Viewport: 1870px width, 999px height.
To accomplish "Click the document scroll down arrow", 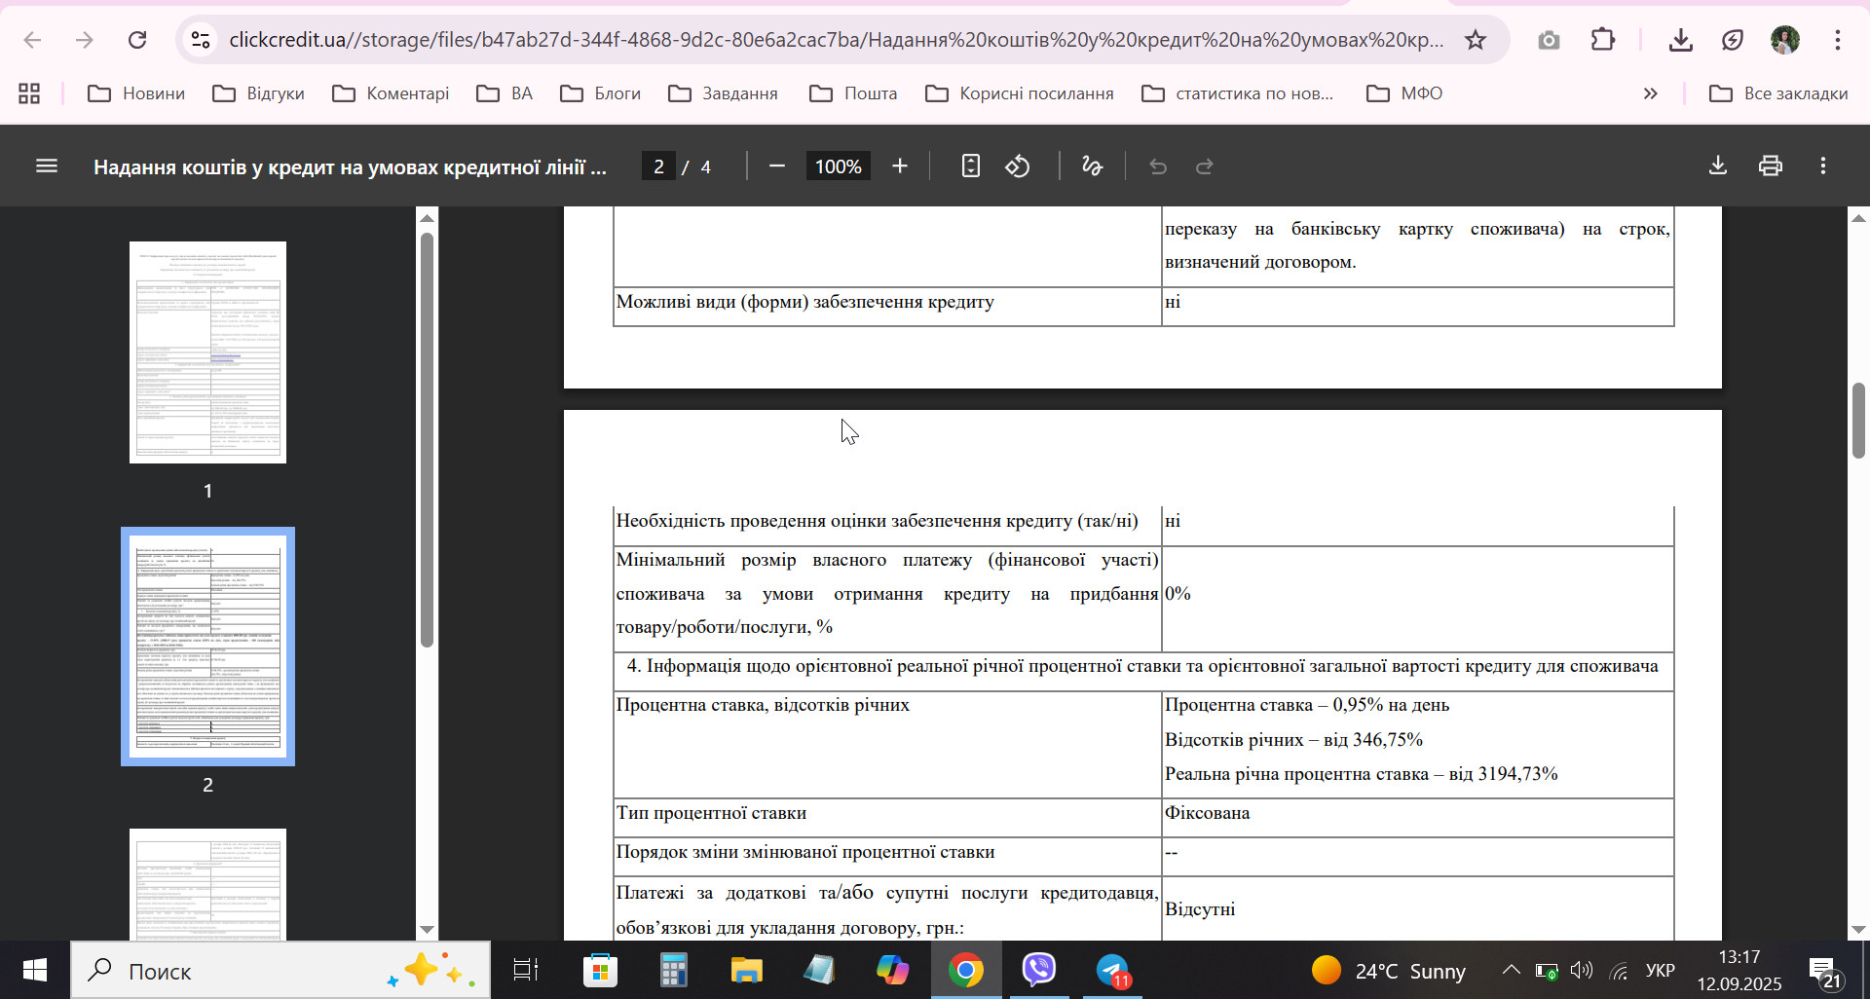I will 1858,930.
